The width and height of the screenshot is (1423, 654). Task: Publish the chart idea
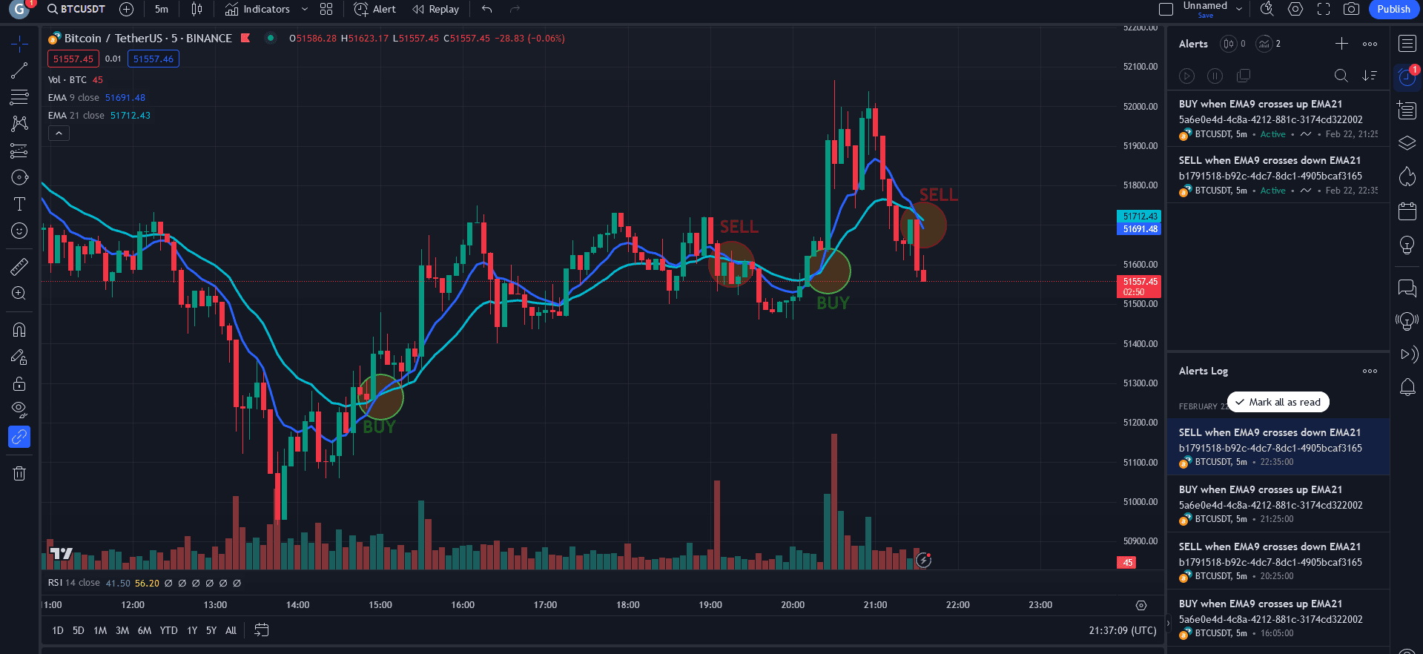coord(1393,10)
